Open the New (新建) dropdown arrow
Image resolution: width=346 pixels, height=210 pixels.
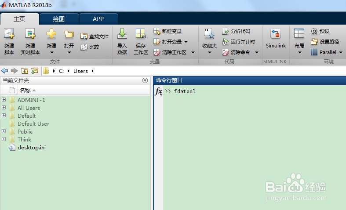(51, 53)
